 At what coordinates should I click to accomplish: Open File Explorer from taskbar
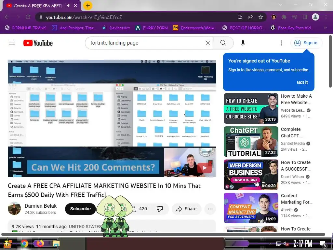tap(56, 243)
